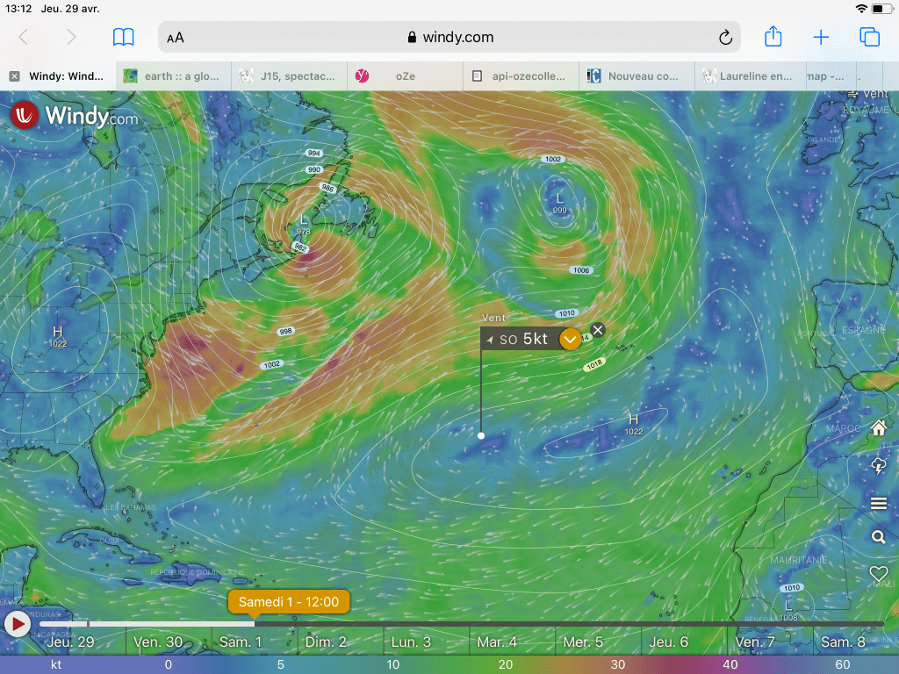This screenshot has height=674, width=899.
Task: Click the Windy.com logo
Action: point(74,115)
